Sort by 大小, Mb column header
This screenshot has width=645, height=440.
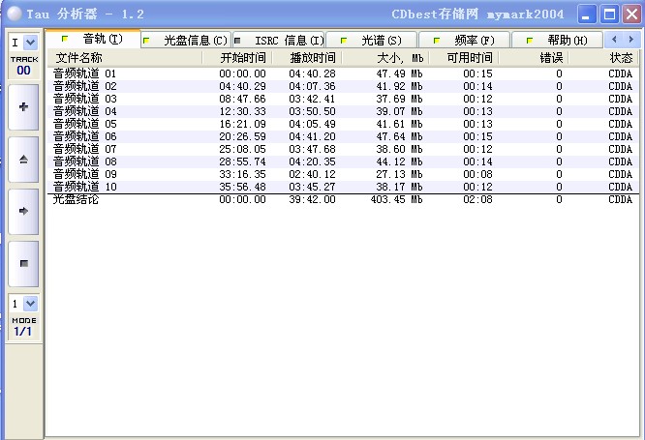tap(385, 58)
